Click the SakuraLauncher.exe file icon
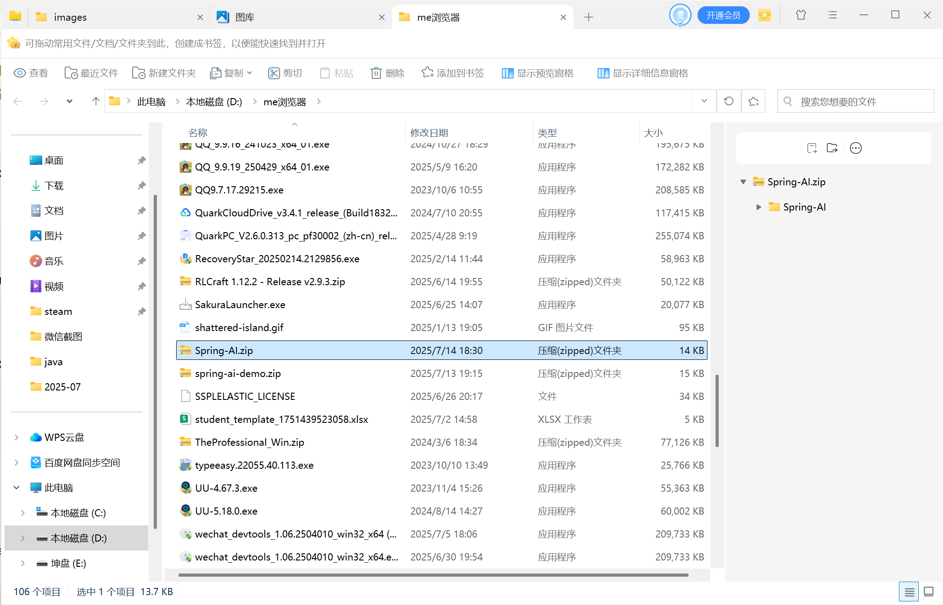Image resolution: width=943 pixels, height=605 pixels. (185, 305)
